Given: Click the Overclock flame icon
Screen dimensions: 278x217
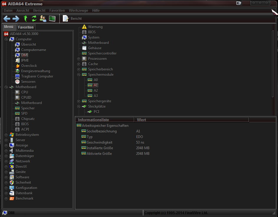Looking at the screenshot, I should tap(17, 66).
